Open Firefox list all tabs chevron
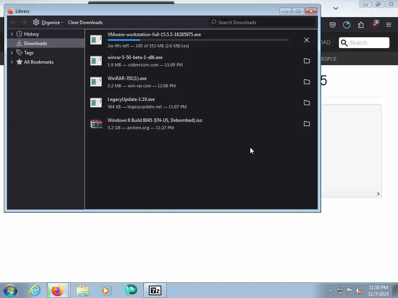This screenshot has width=398, height=298. (x=335, y=9)
